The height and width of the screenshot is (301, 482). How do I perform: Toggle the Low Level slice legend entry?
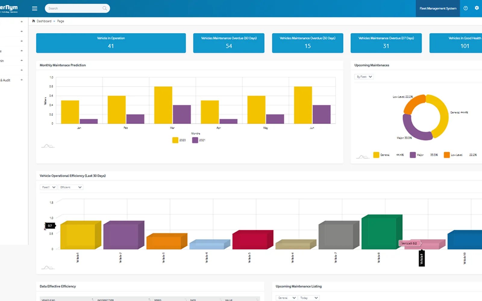pyautogui.click(x=460, y=155)
